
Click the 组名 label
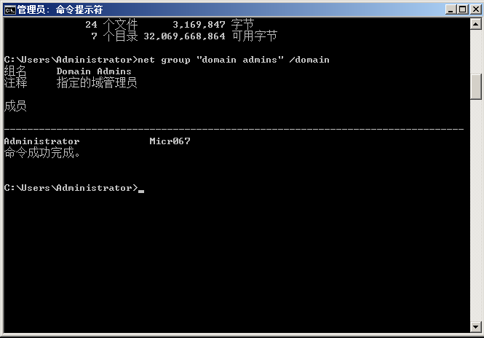tap(15, 71)
